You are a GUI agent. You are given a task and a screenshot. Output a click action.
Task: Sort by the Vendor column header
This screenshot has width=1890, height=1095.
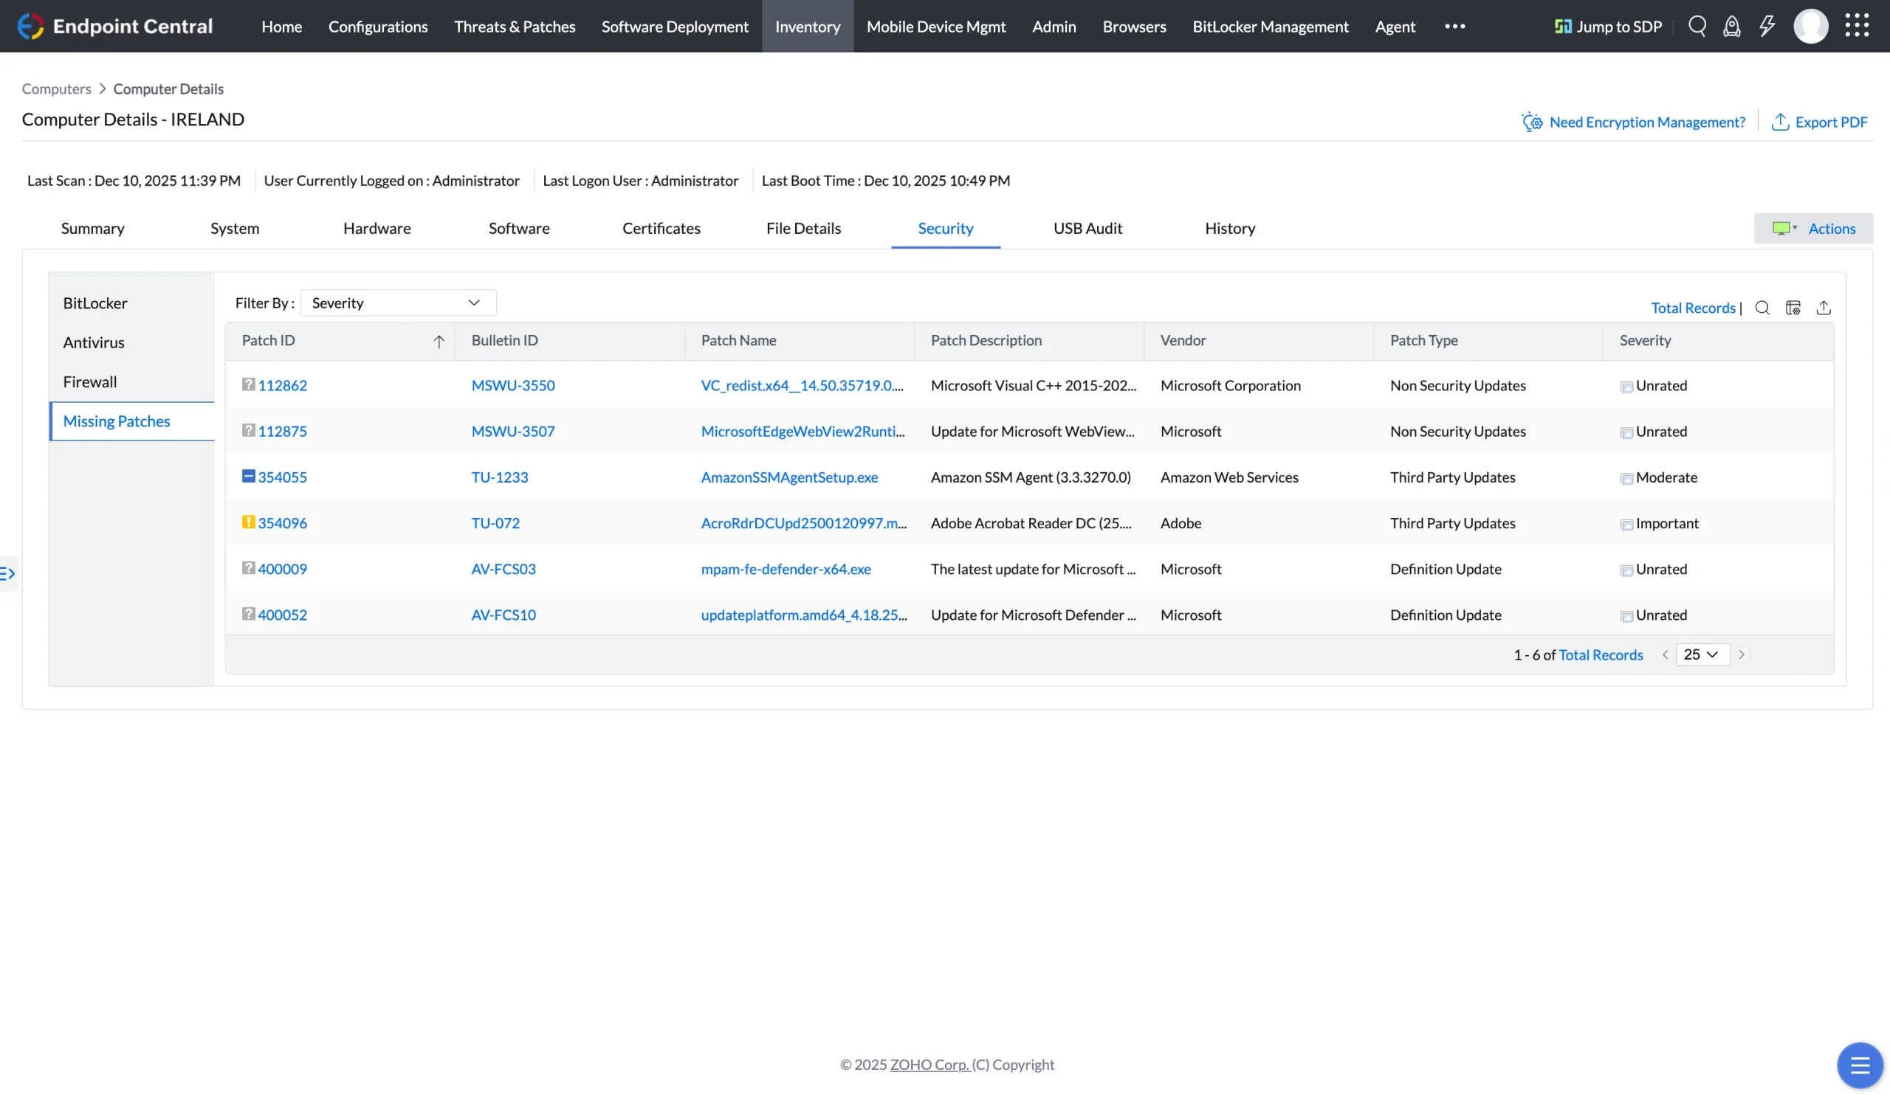coord(1183,340)
